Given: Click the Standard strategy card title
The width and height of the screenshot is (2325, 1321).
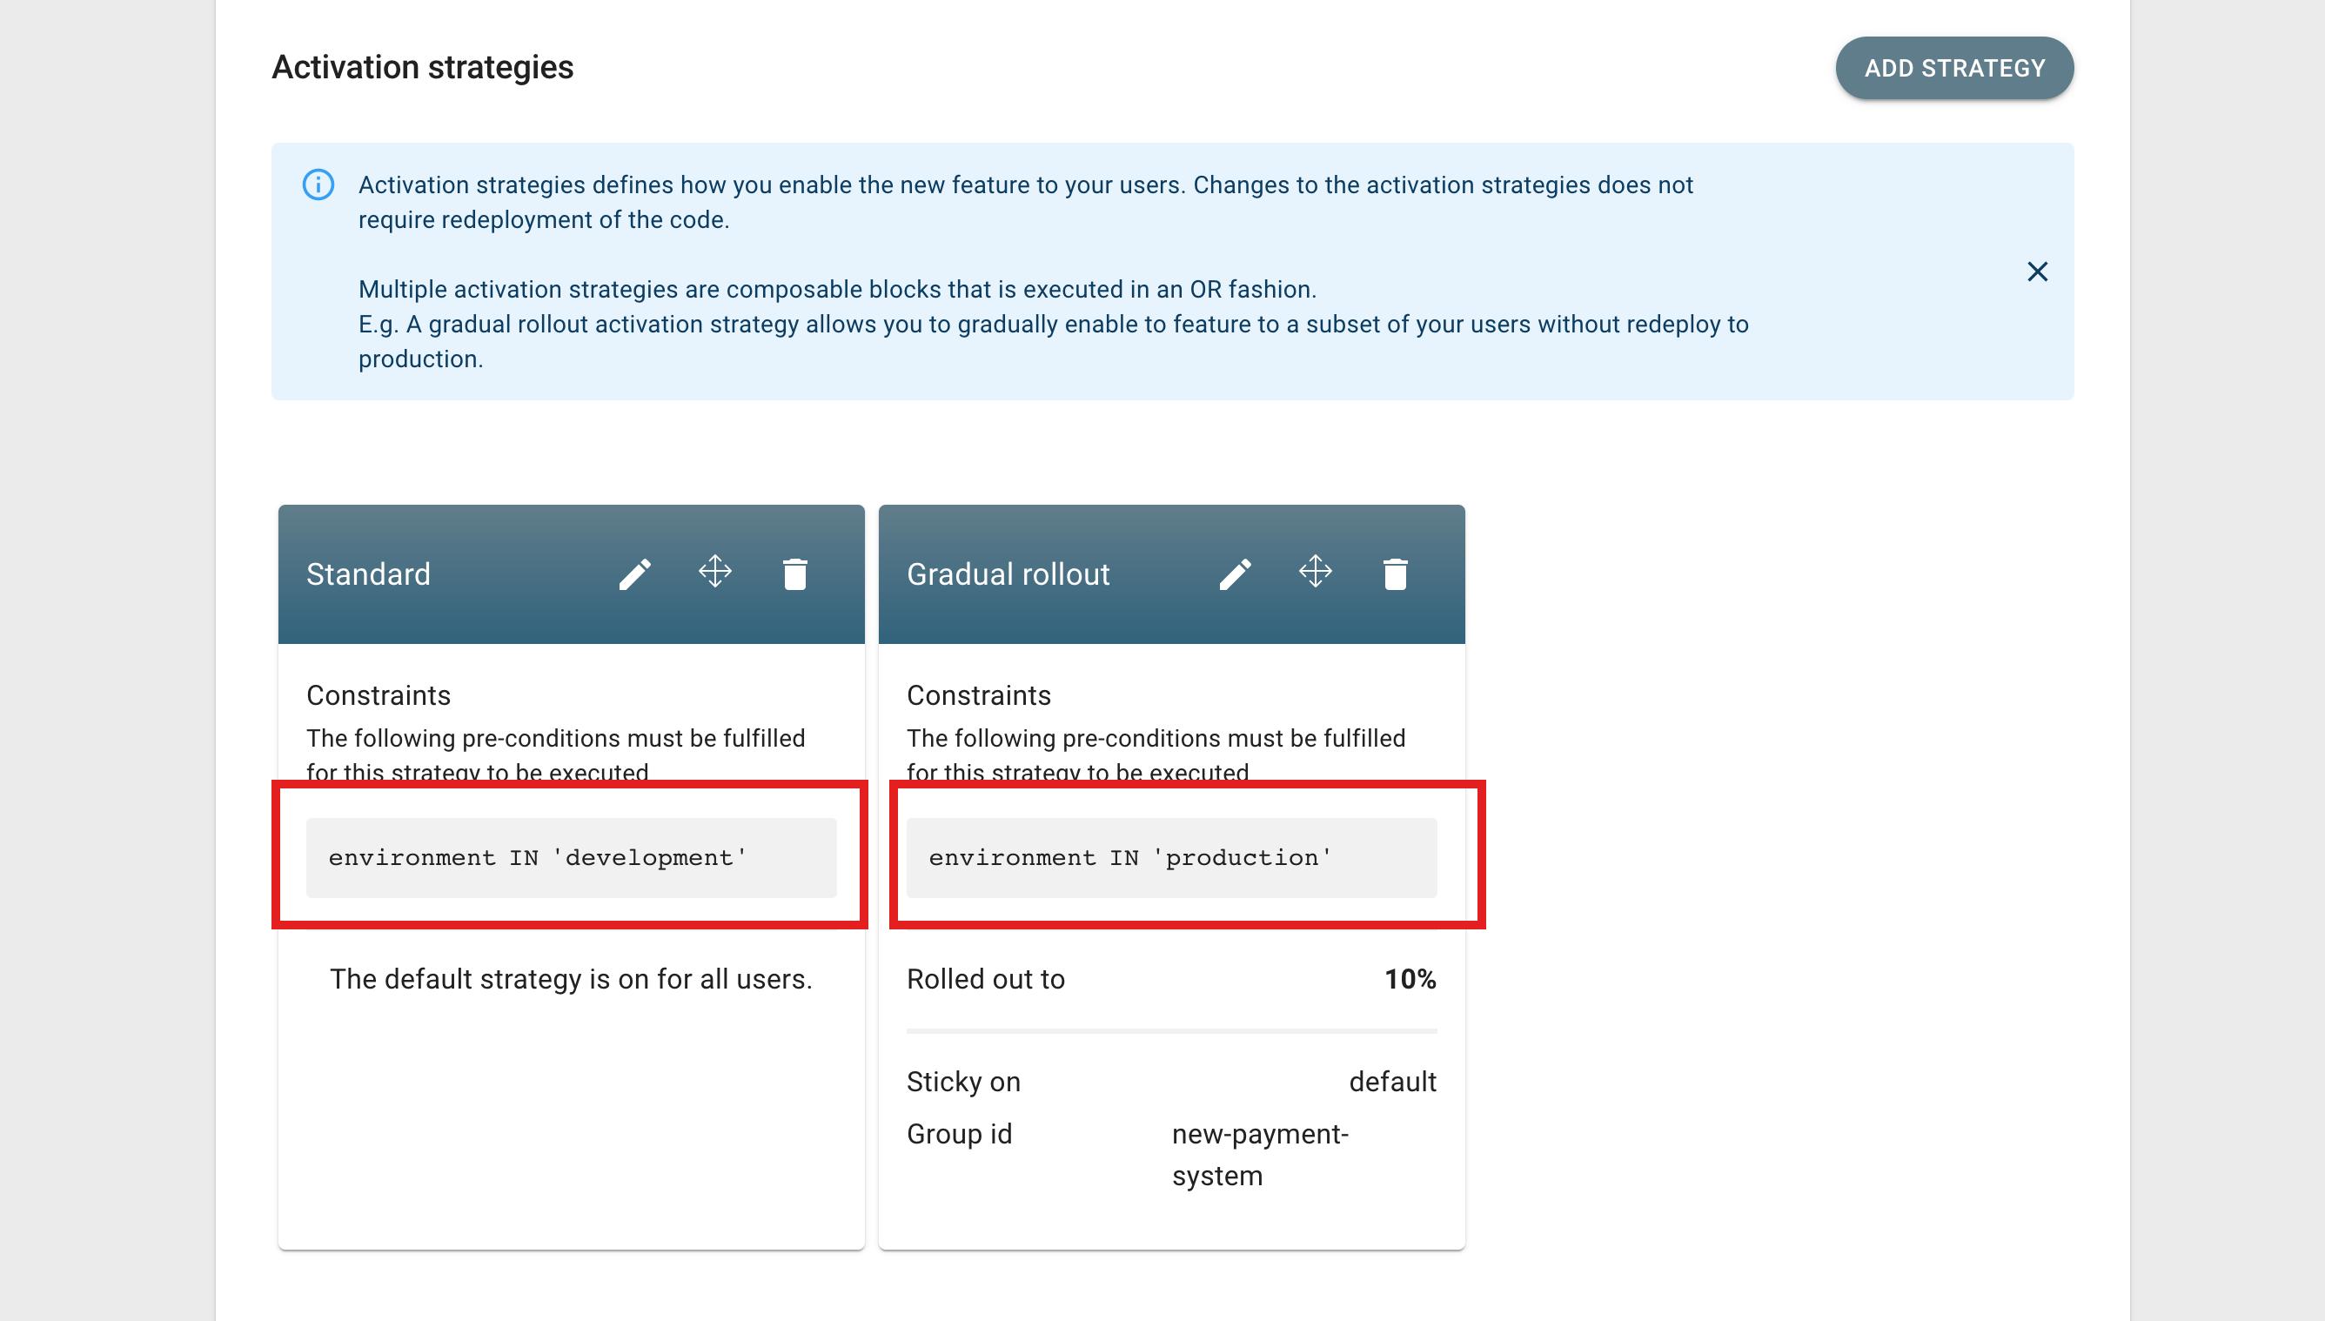Looking at the screenshot, I should point(368,574).
